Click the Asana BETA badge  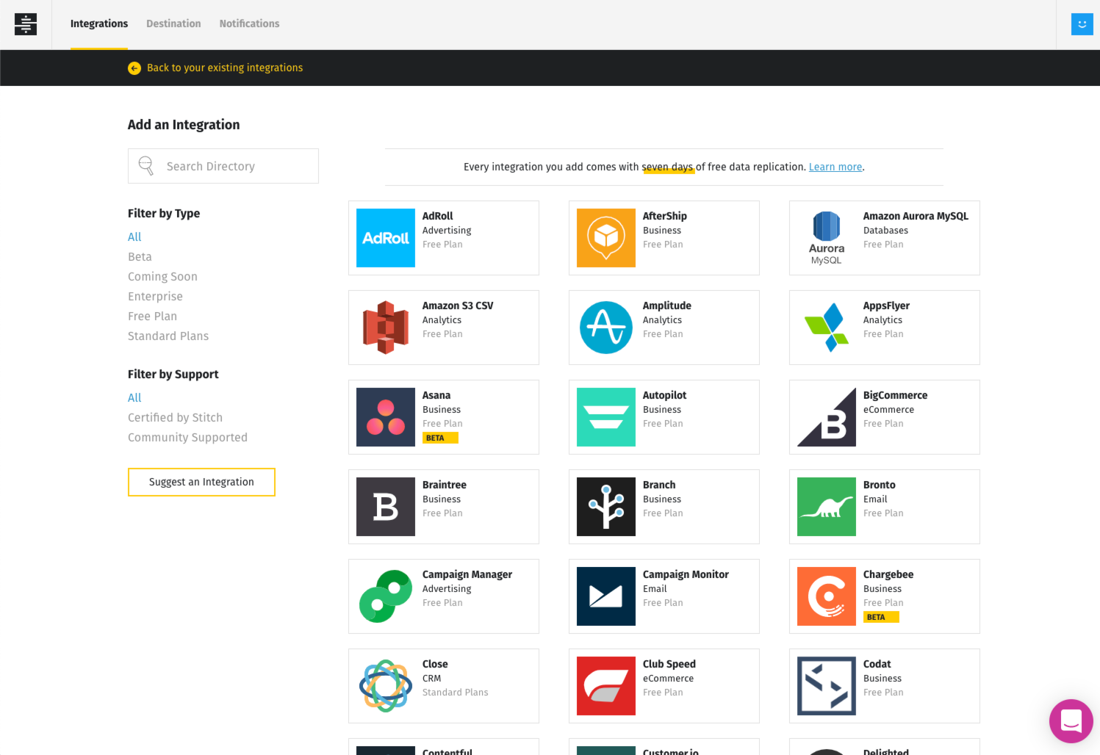(x=440, y=438)
